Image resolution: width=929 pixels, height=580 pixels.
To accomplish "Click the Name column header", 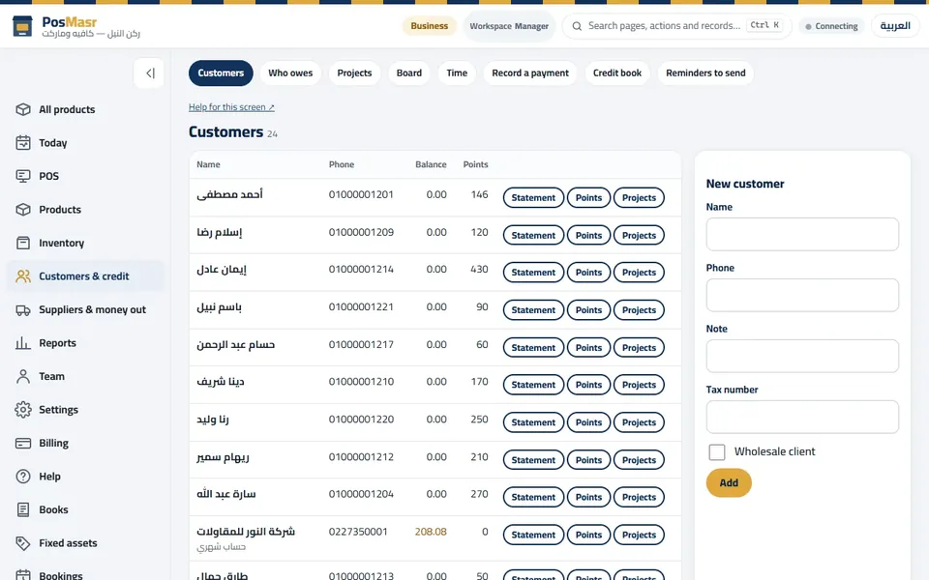I will (x=209, y=164).
